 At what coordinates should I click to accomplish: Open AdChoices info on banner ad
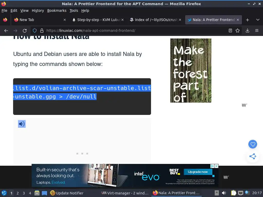click(212, 166)
